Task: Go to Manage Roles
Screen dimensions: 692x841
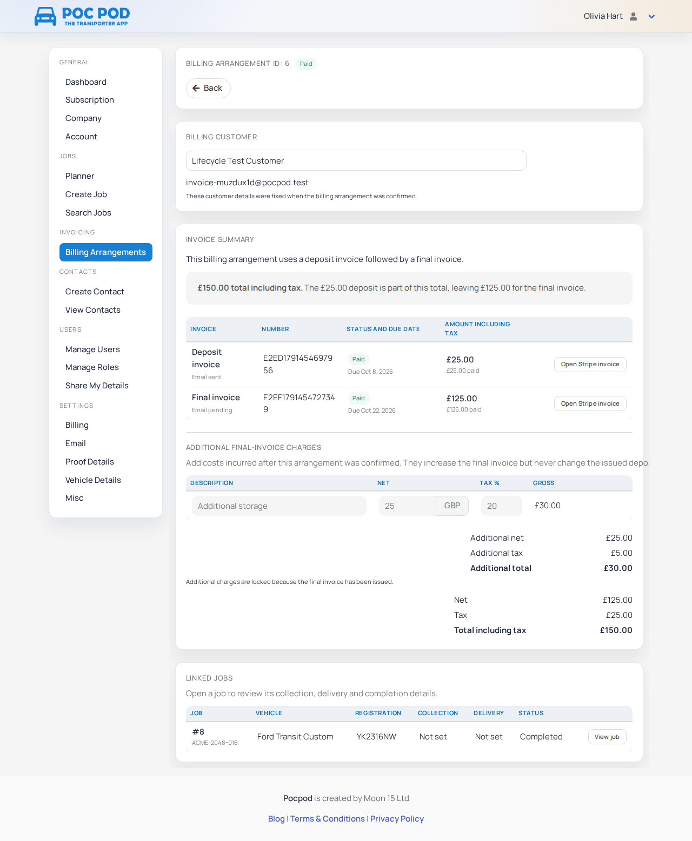Action: (x=92, y=367)
